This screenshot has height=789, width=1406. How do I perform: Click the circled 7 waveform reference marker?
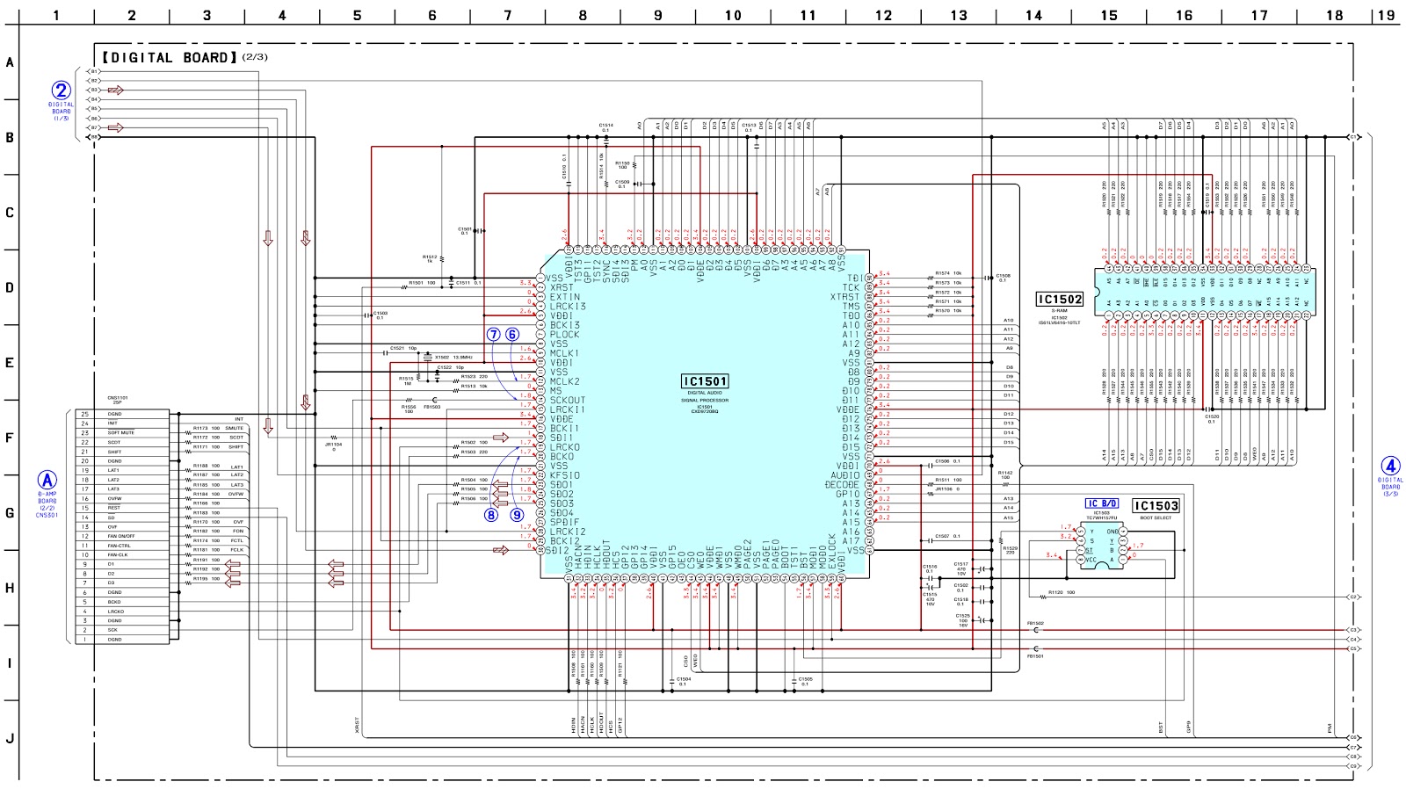(x=493, y=334)
